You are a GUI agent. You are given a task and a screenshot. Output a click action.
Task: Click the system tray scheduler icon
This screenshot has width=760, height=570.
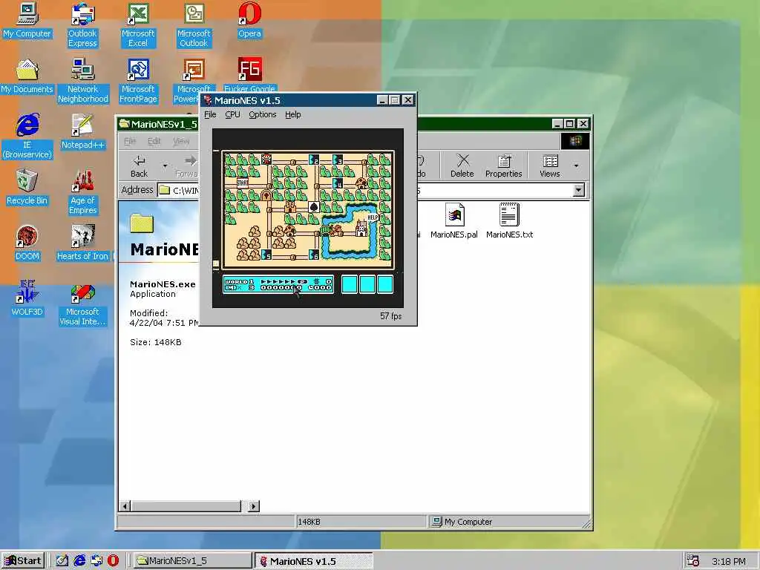pyautogui.click(x=693, y=561)
